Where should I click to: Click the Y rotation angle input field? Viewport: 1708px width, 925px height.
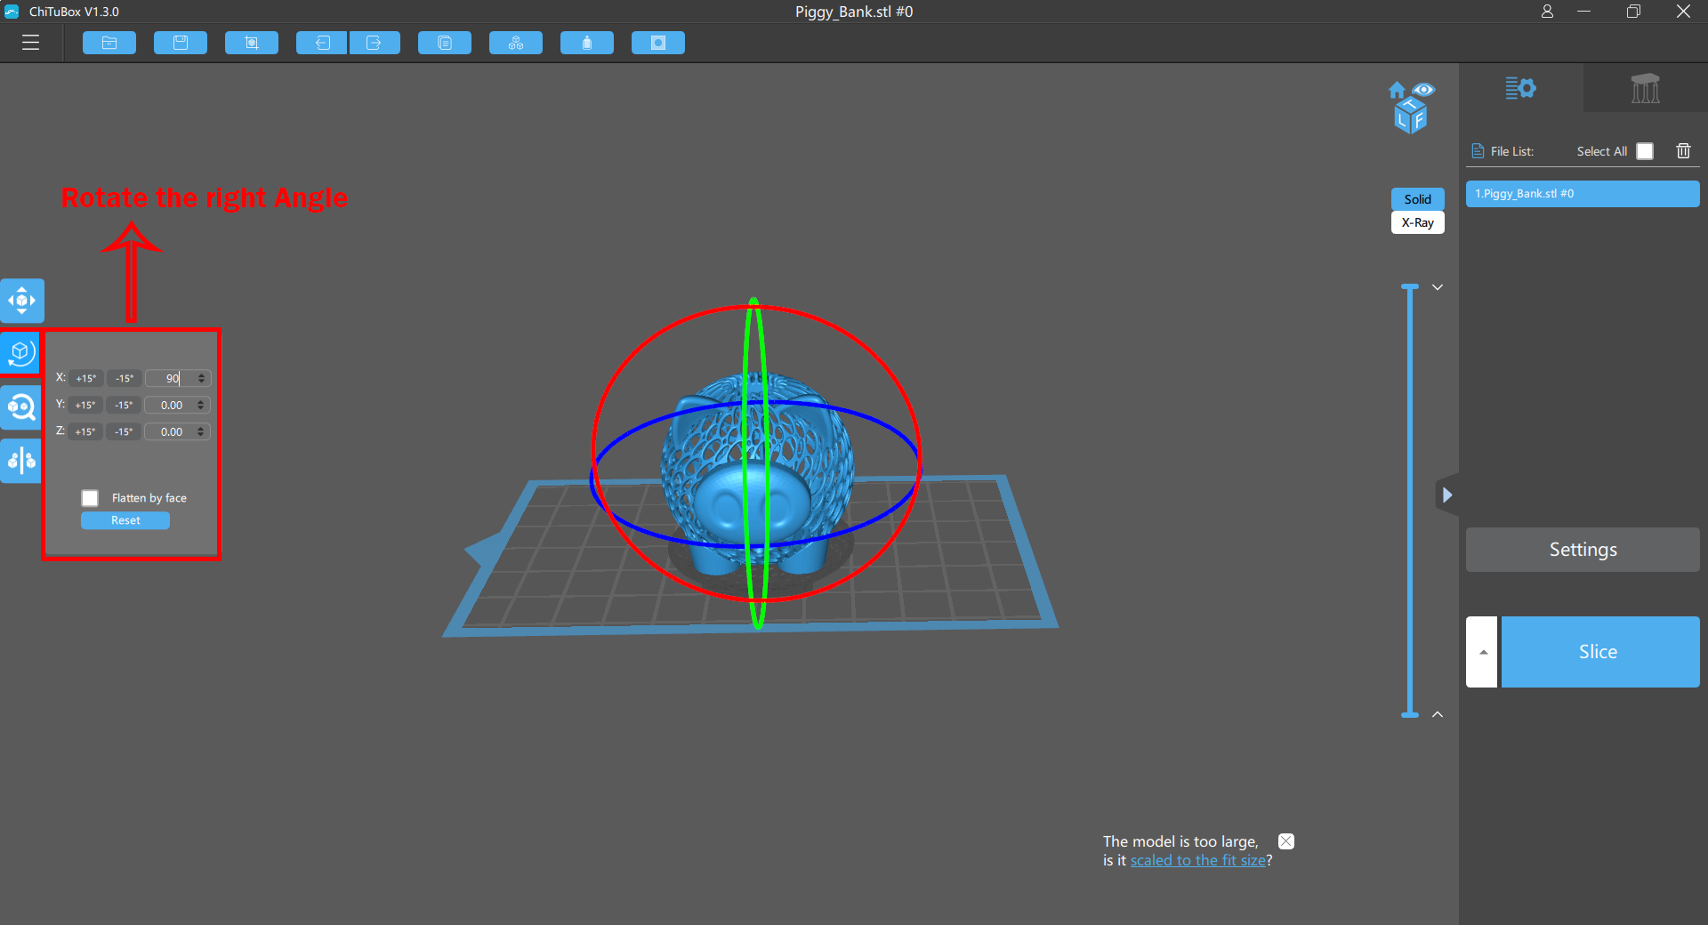click(173, 406)
